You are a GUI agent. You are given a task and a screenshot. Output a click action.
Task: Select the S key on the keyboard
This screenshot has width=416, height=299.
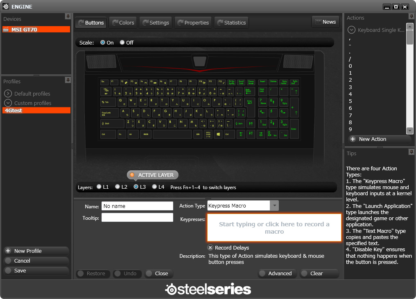click(x=135, y=113)
